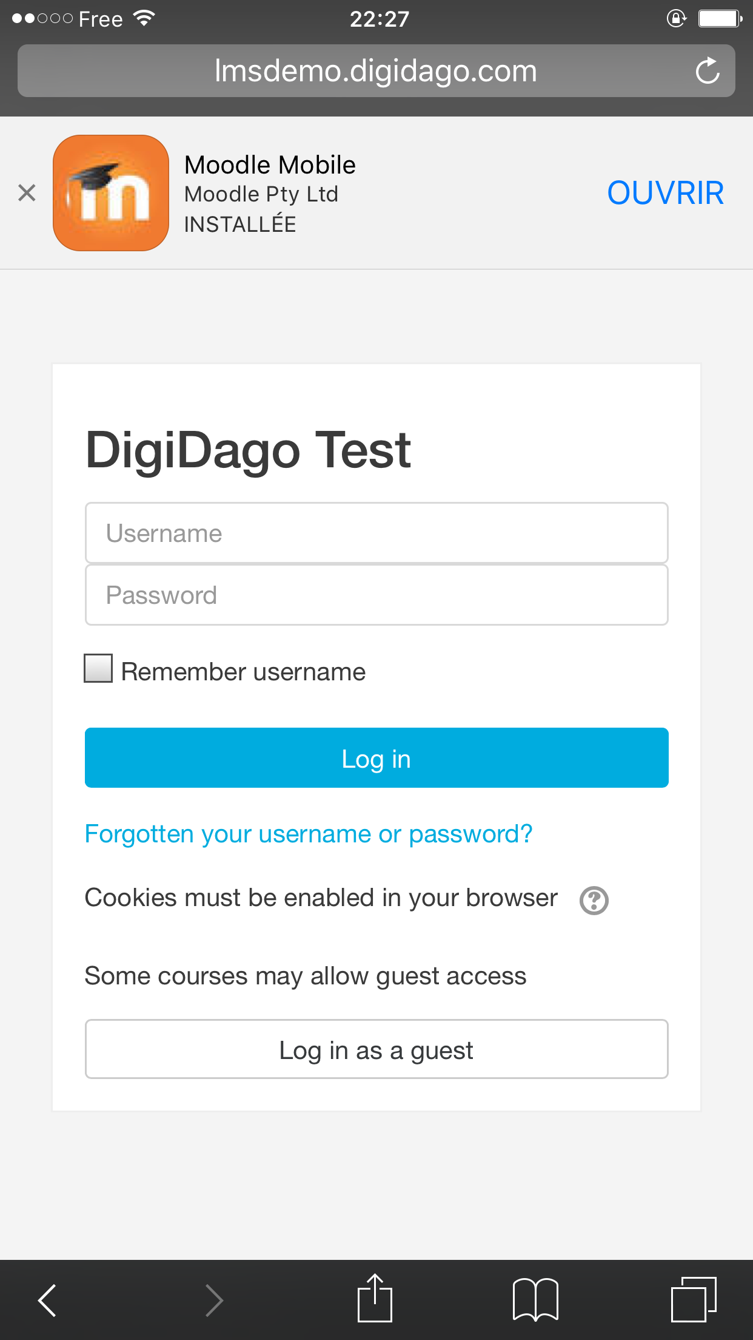Focus the Password field

(x=376, y=595)
